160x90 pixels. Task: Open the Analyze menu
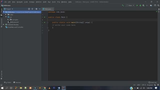click(32, 2)
